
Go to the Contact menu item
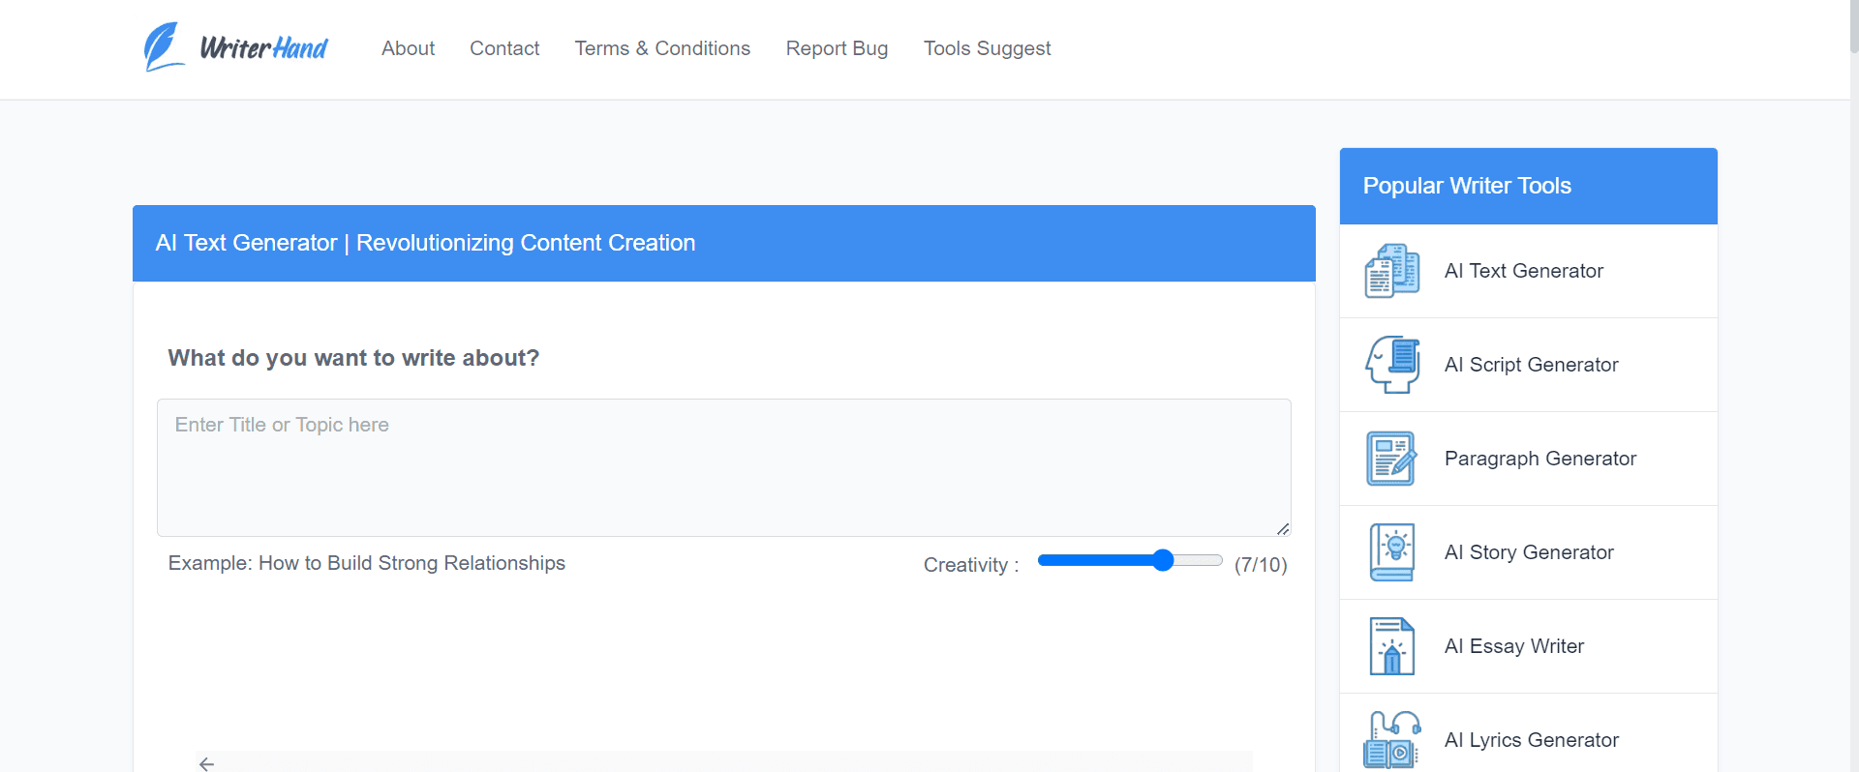point(504,48)
